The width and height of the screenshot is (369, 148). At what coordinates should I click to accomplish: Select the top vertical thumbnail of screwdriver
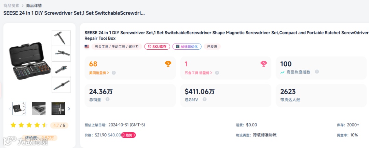(x=61, y=38)
